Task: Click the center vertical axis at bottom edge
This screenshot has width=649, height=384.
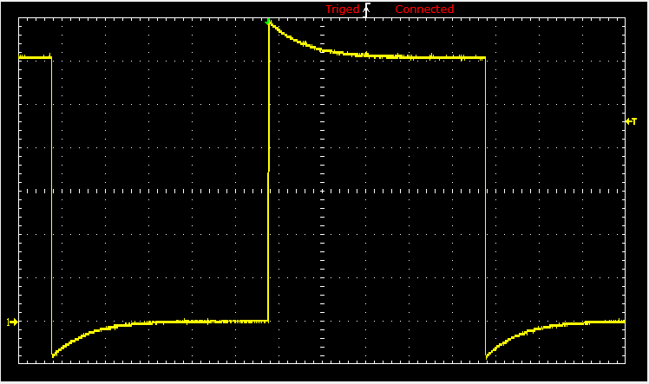Action: pos(321,361)
